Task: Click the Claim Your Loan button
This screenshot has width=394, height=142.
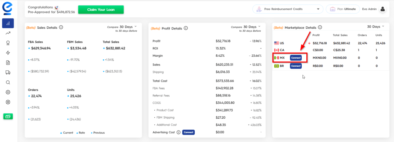Action: (x=101, y=10)
